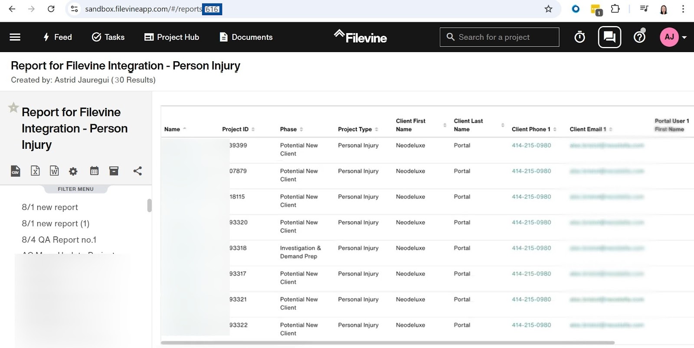Open browser extensions puzzle icon
Screen dimensions: 694x348
615,9
